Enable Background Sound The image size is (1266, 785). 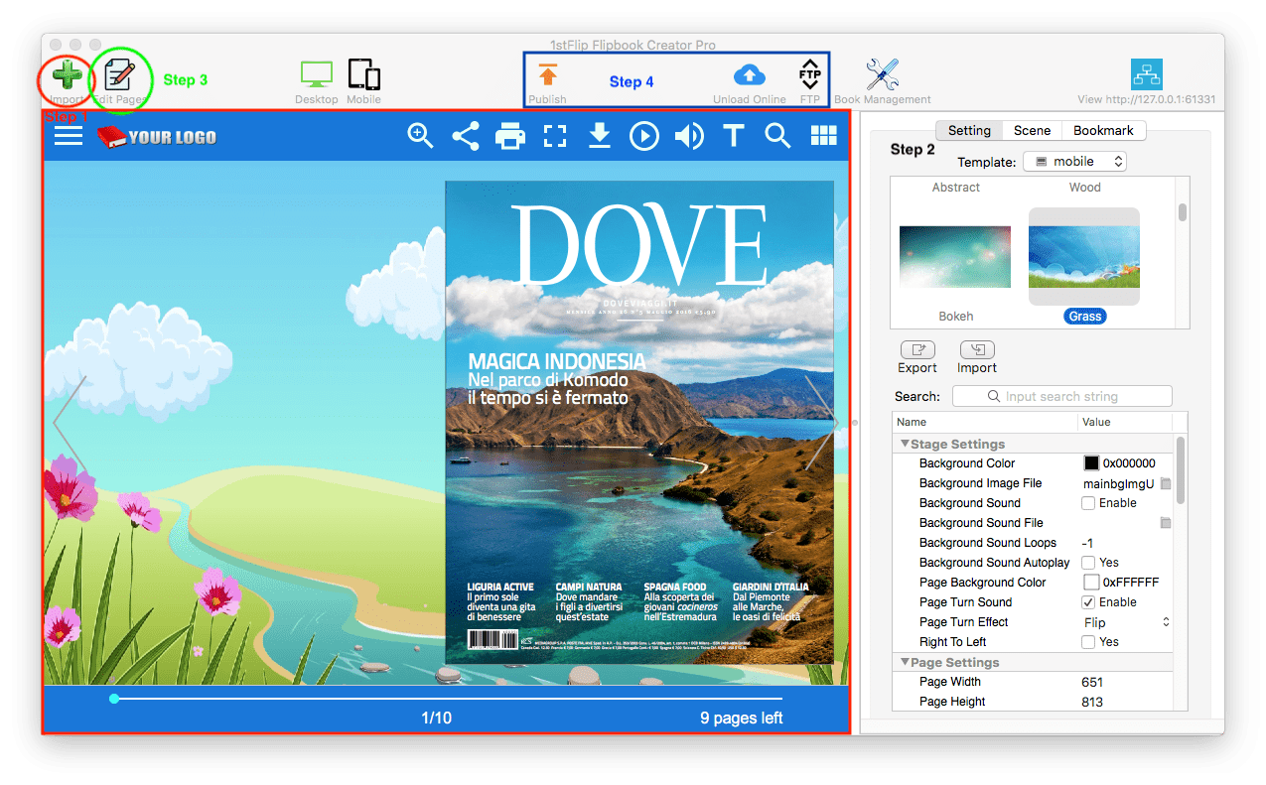click(1088, 503)
